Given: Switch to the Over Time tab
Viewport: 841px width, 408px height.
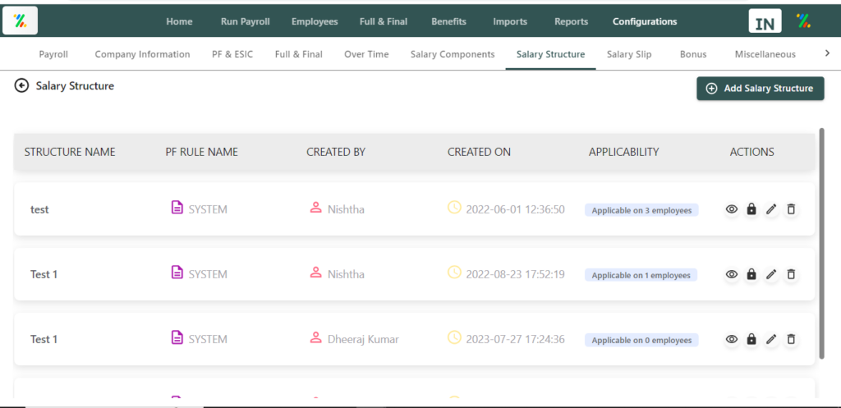Looking at the screenshot, I should [x=366, y=54].
